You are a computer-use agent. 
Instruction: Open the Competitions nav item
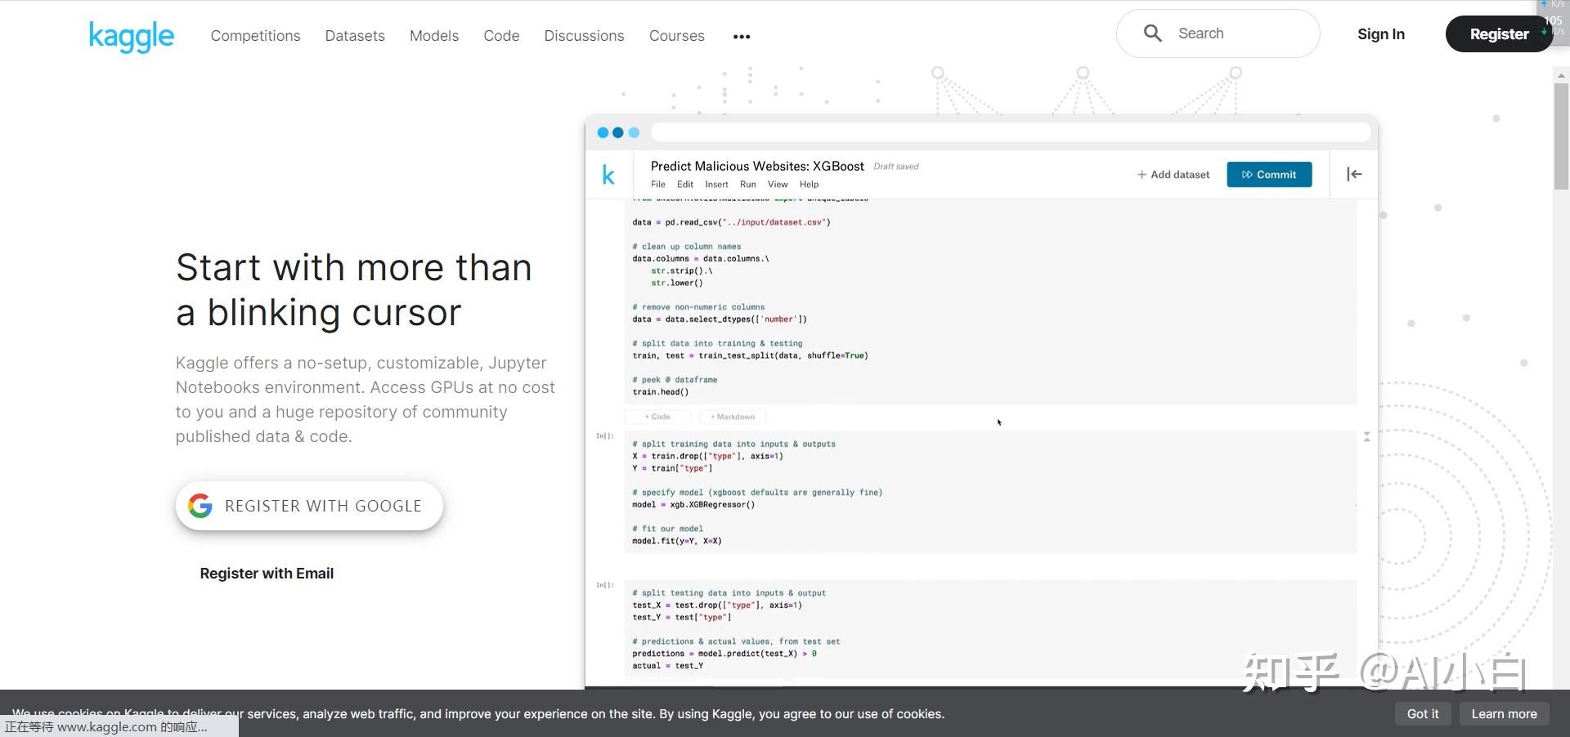(255, 36)
